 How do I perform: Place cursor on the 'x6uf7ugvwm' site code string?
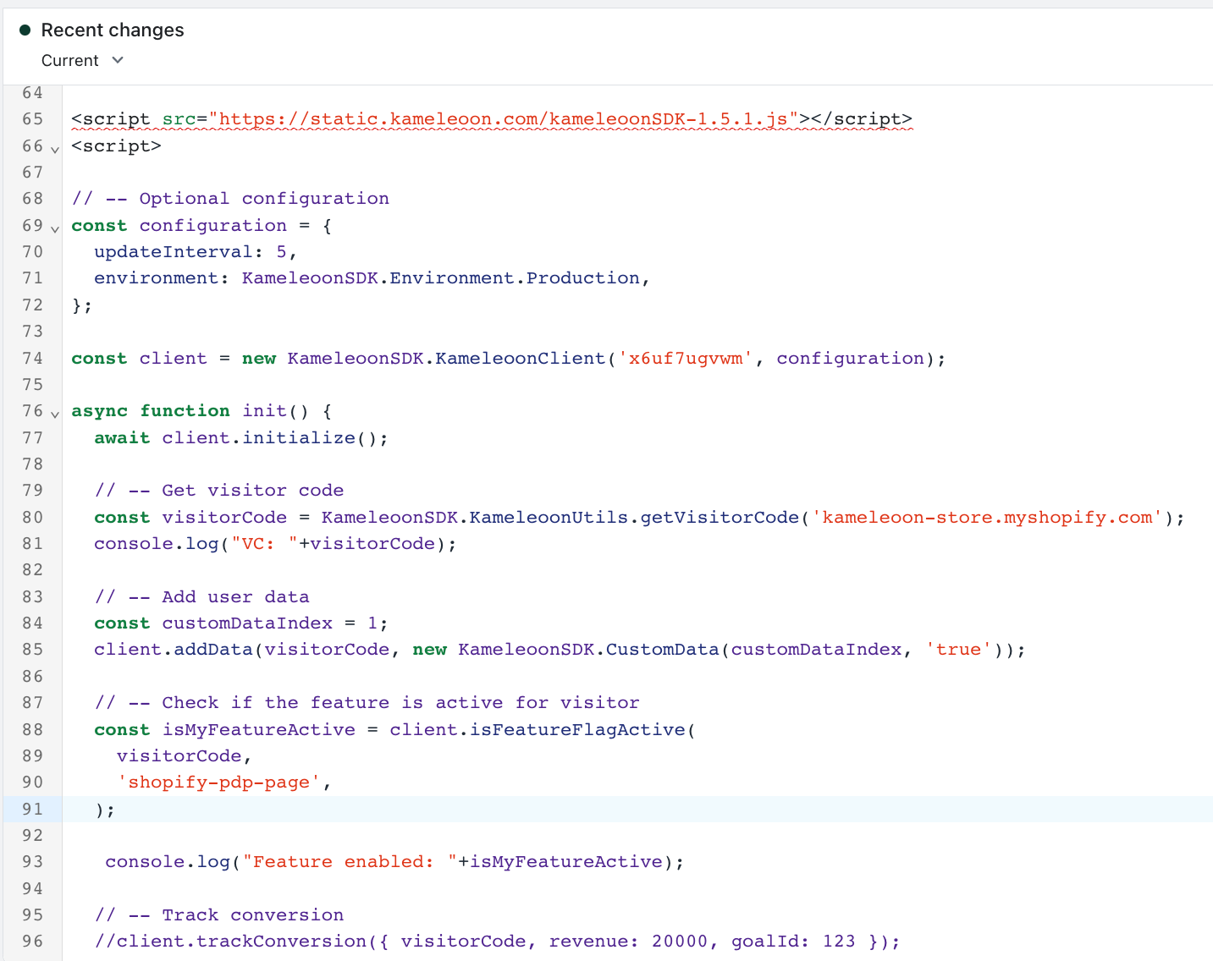(685, 358)
